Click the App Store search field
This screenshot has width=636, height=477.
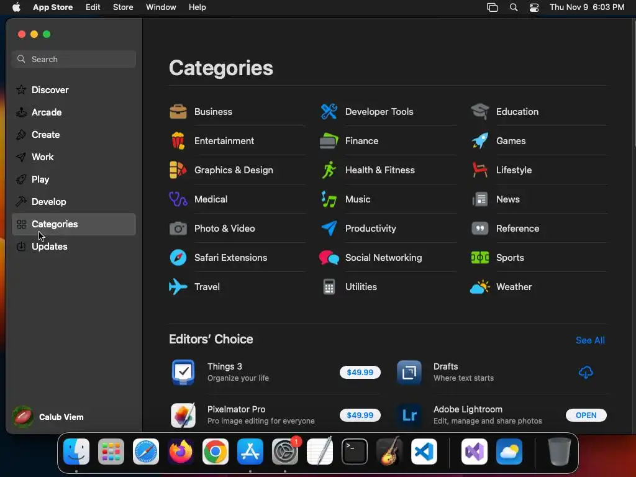[74, 59]
